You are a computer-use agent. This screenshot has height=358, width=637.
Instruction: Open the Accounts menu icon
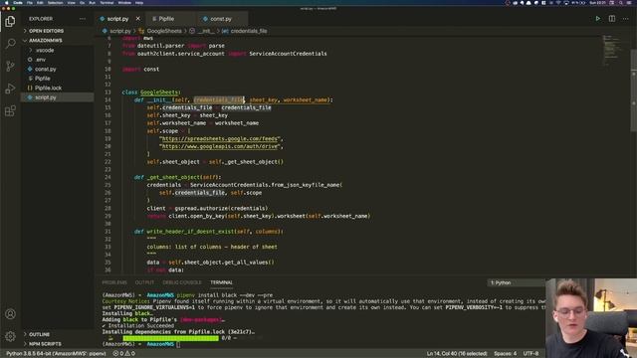[x=10, y=314]
